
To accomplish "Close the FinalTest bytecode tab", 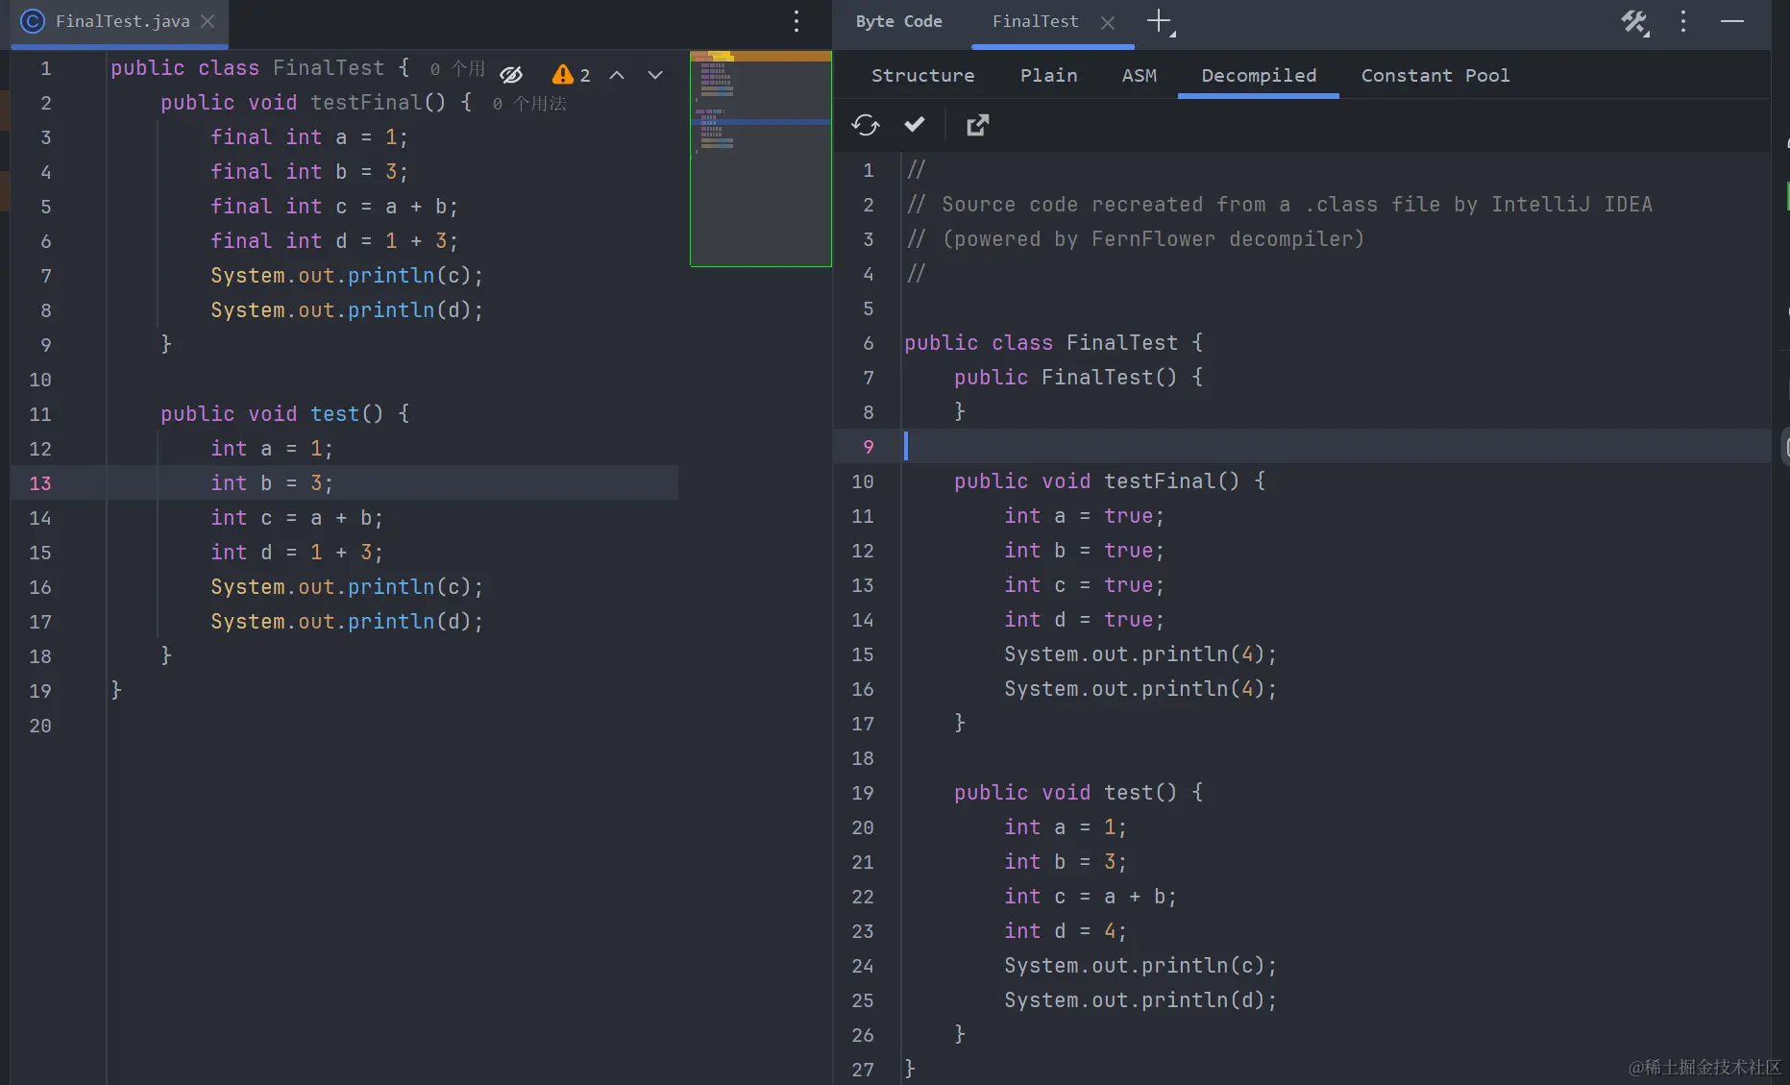I will pos(1108,22).
